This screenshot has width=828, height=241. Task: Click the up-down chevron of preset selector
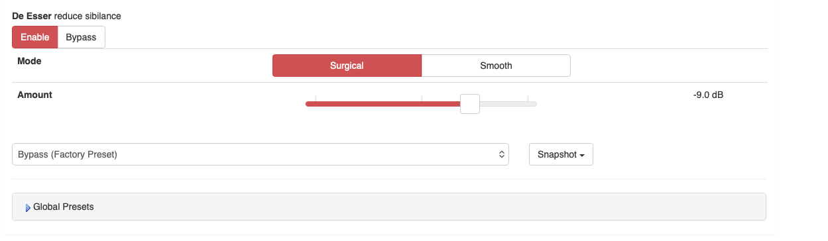[502, 154]
